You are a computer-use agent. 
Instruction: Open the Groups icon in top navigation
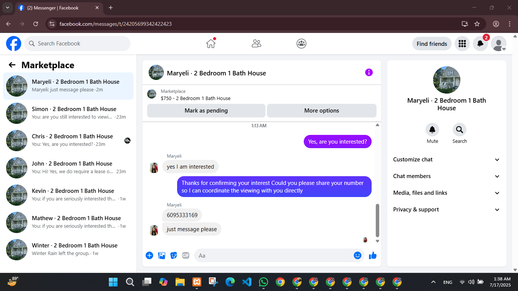tap(301, 44)
